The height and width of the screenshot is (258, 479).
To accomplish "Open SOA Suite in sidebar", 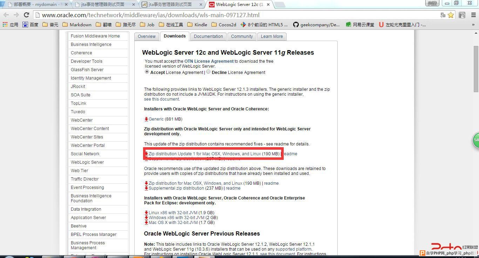I will pos(81,95).
